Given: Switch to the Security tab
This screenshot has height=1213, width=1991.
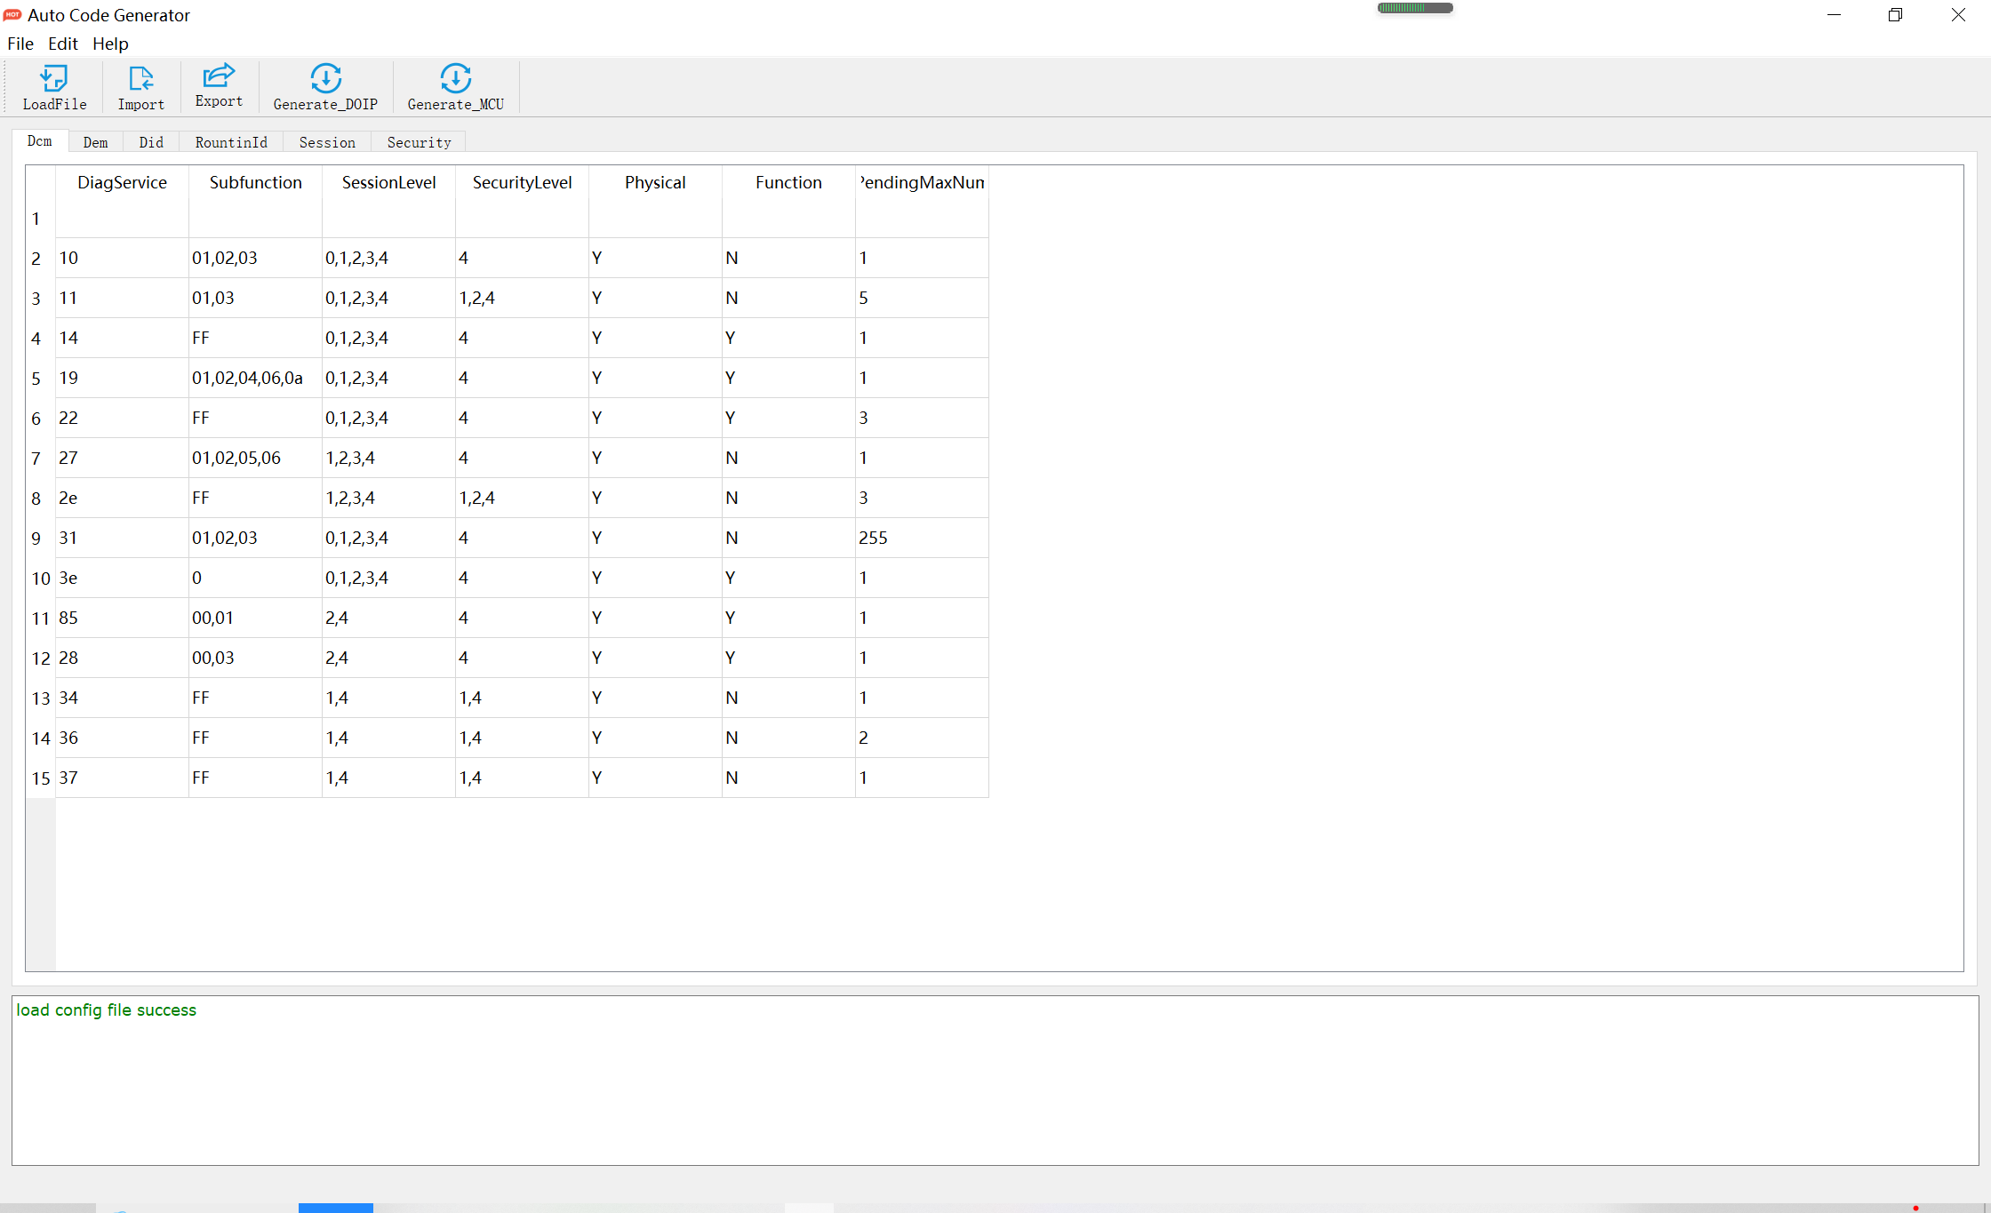Looking at the screenshot, I should tap(419, 142).
